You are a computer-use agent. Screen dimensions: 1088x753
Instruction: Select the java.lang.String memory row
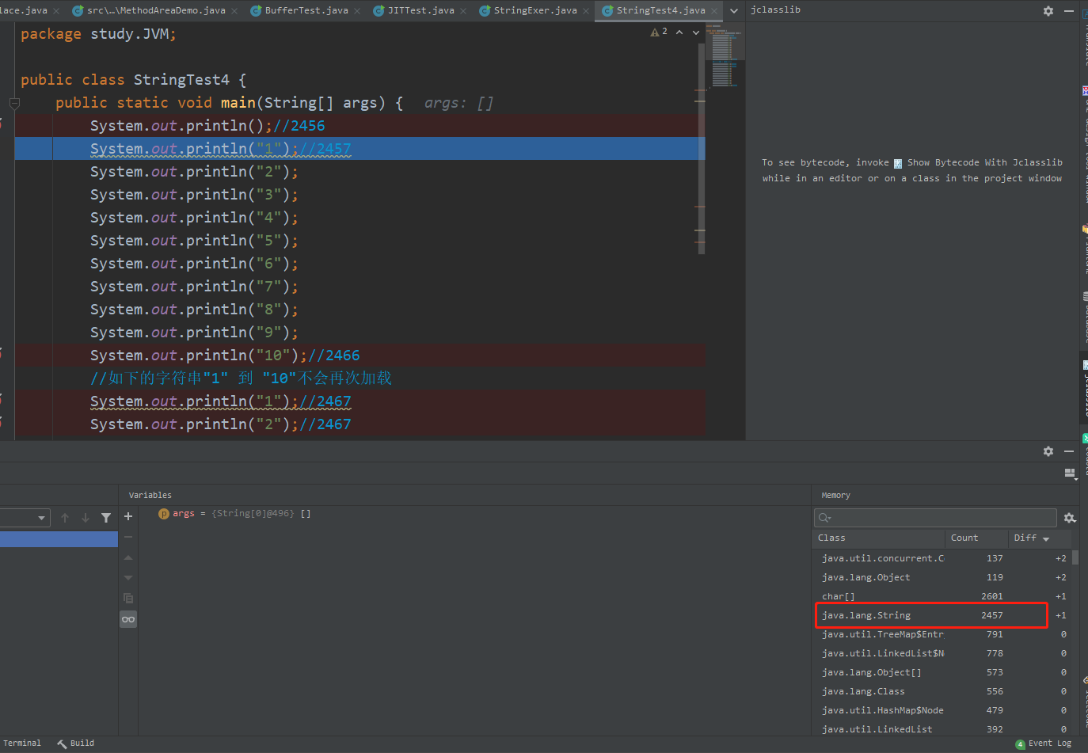942,615
